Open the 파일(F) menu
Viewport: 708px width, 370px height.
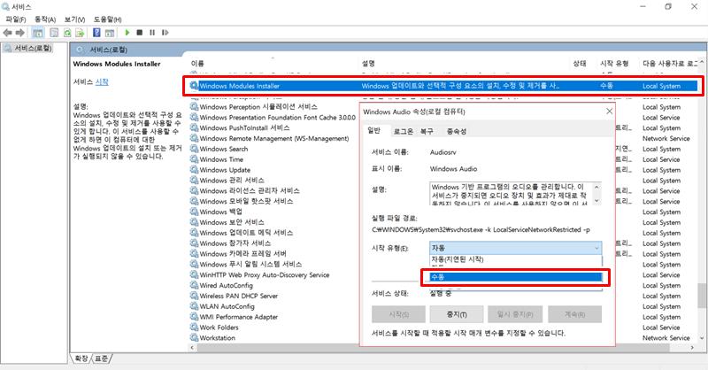(x=16, y=19)
